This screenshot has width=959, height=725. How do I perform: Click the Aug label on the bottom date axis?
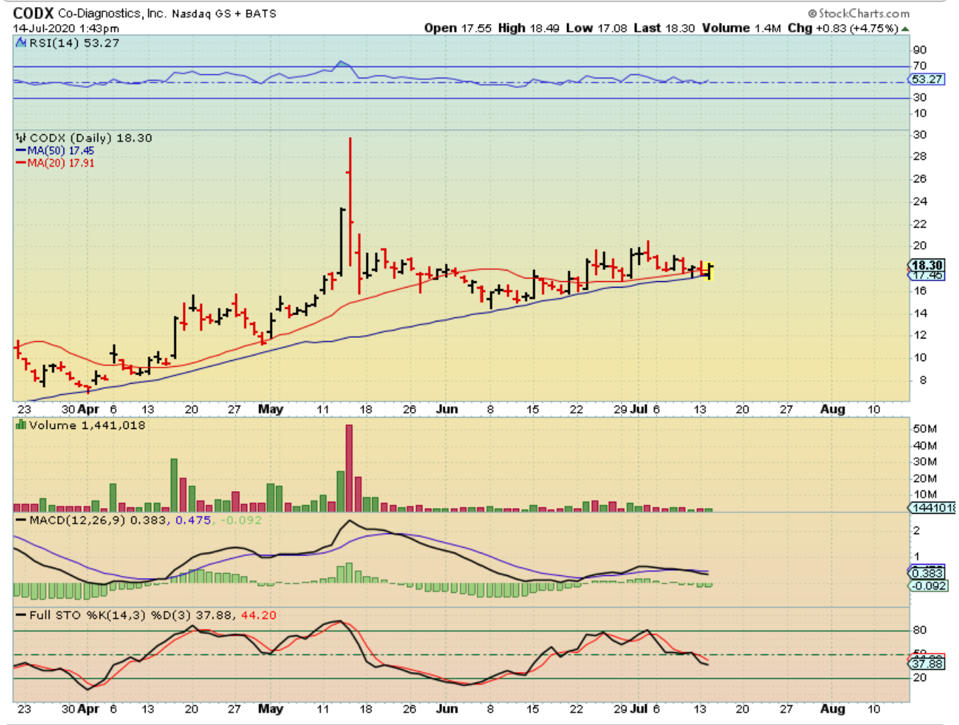click(x=833, y=709)
